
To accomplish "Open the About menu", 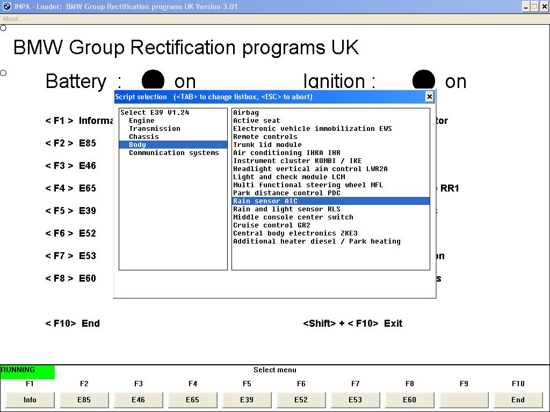I will [13, 19].
